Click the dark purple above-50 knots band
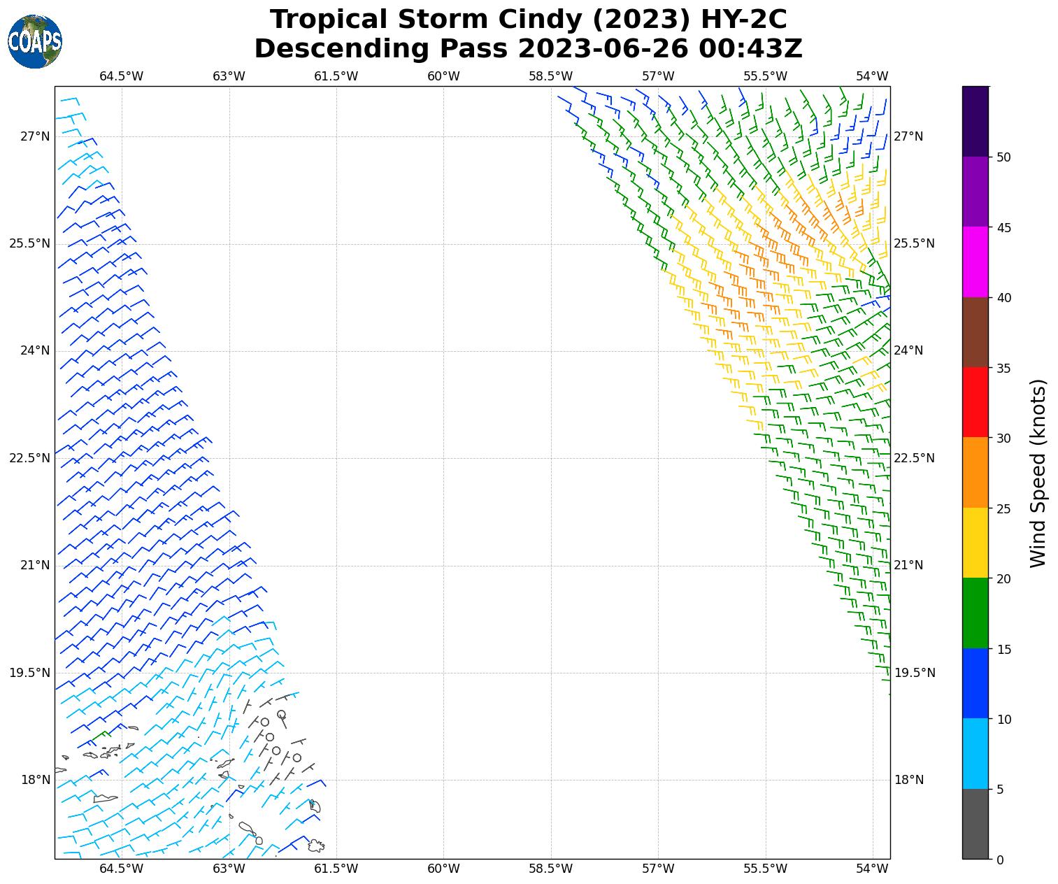This screenshot has height=884, width=1058. (x=975, y=121)
